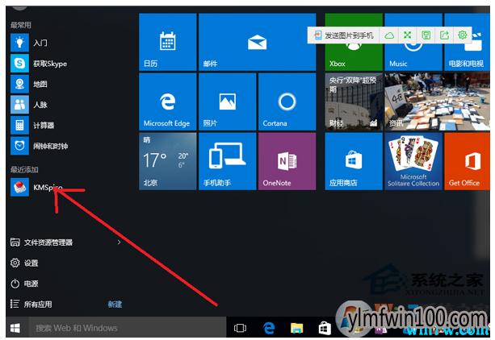Click the share icon in floating toolbar
The width and height of the screenshot is (495, 340).
444,35
